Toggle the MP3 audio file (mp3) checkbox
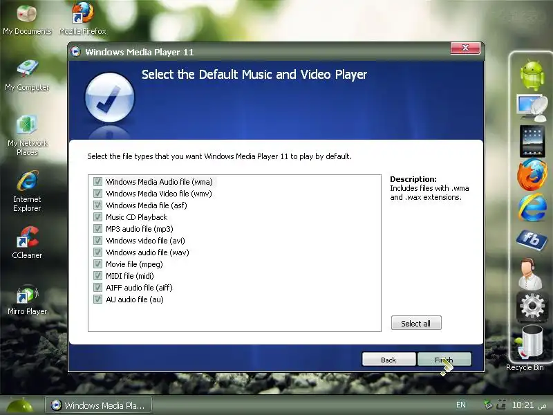 point(97,229)
